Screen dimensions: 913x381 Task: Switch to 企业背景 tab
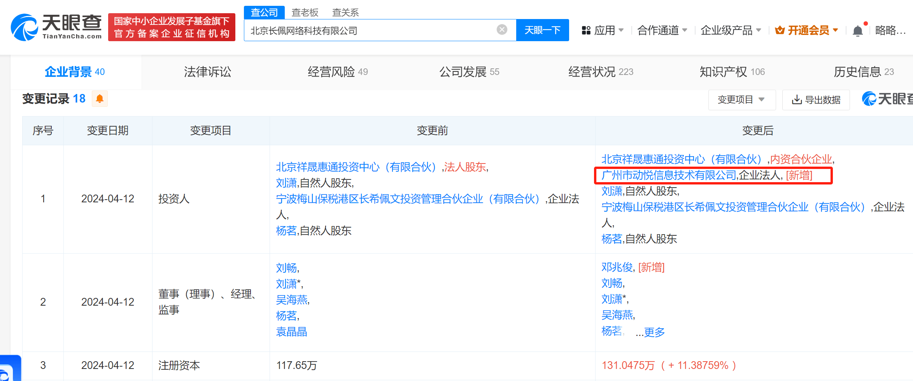click(75, 72)
